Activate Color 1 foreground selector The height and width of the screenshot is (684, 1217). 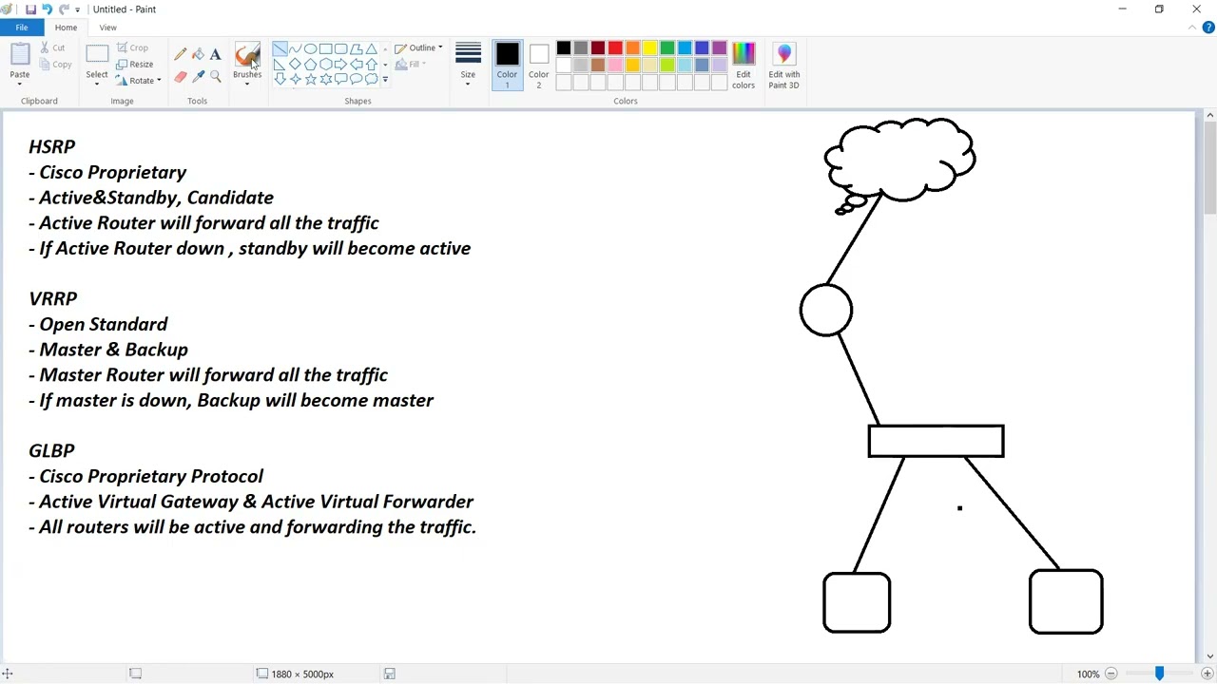pyautogui.click(x=507, y=66)
